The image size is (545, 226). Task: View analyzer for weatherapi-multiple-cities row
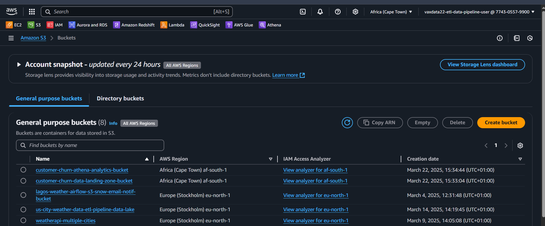pyautogui.click(x=316, y=221)
